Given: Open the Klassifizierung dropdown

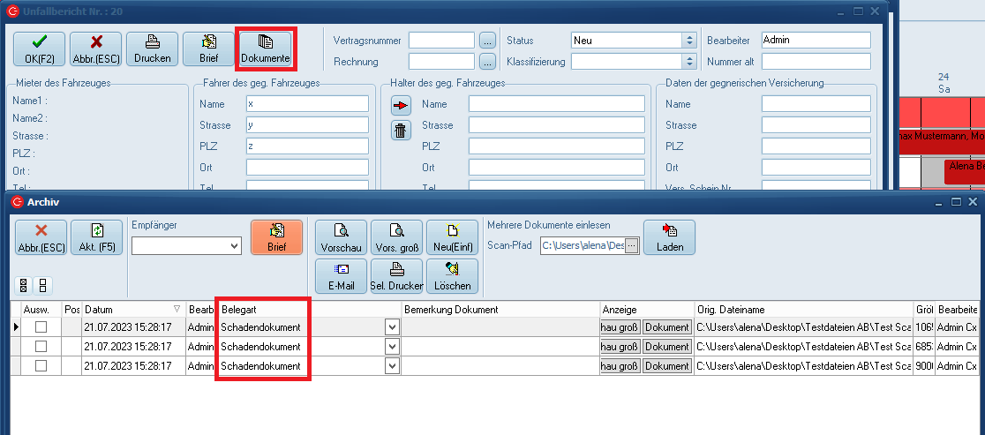Looking at the screenshot, I should [x=689, y=61].
